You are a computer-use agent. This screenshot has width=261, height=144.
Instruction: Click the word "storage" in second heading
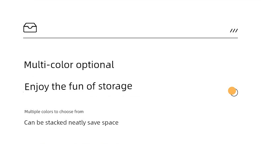(x=115, y=86)
